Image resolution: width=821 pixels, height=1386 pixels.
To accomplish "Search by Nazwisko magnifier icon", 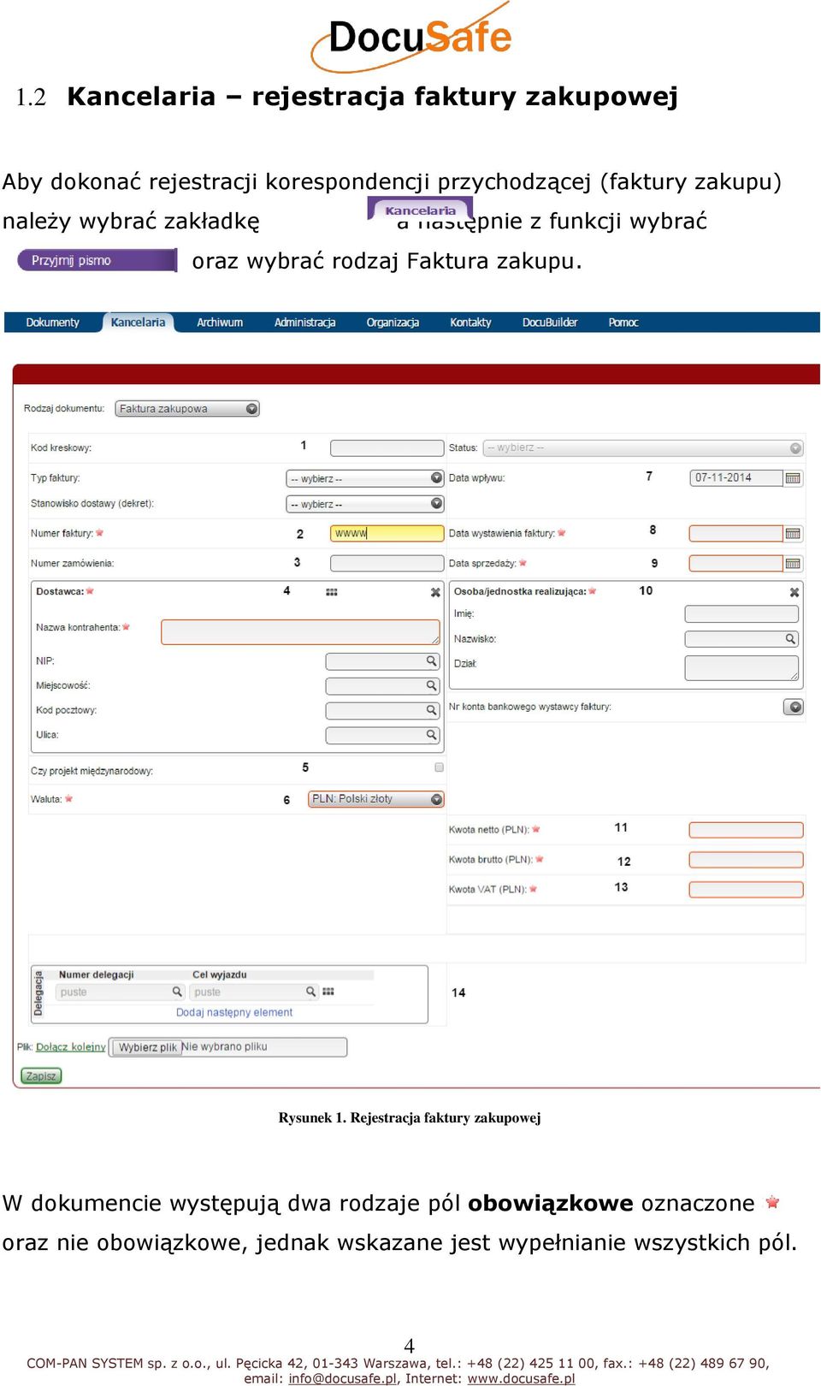I will [790, 639].
